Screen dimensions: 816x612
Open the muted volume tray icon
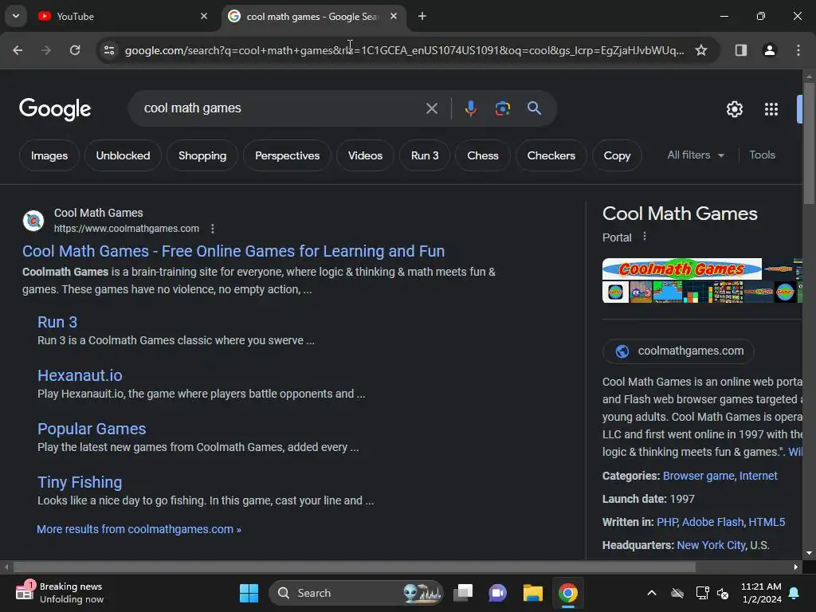click(x=723, y=593)
